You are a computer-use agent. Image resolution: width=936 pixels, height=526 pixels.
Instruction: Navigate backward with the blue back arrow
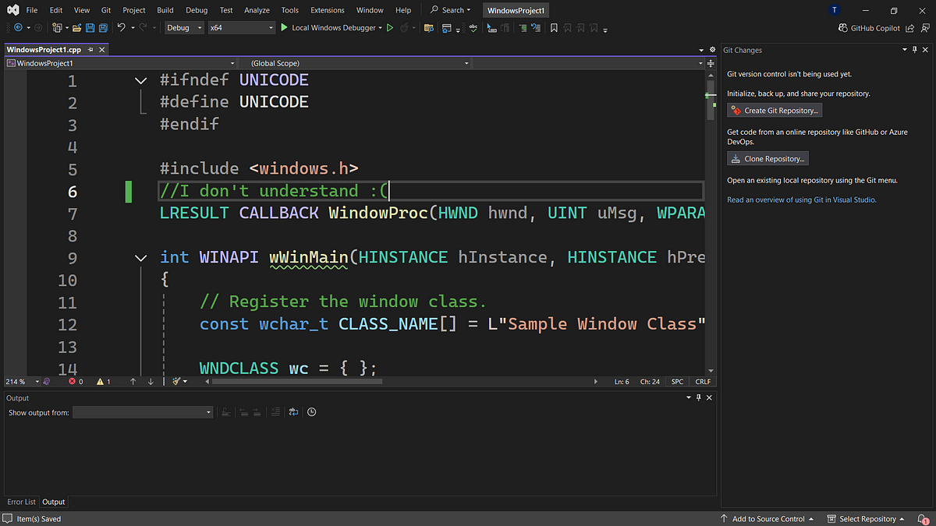(17, 27)
